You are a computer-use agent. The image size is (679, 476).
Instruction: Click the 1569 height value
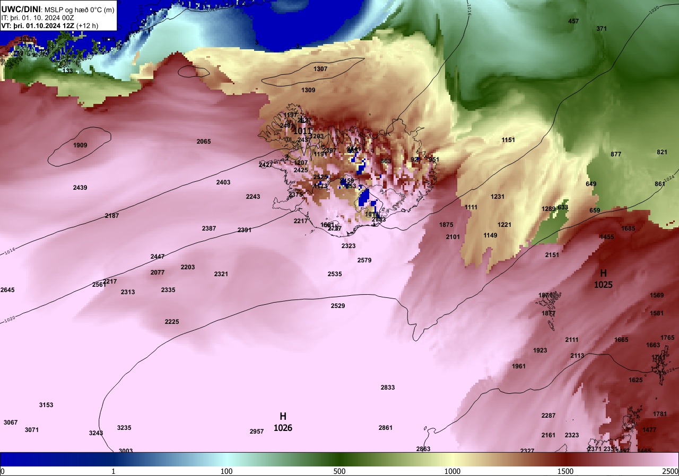point(657,295)
